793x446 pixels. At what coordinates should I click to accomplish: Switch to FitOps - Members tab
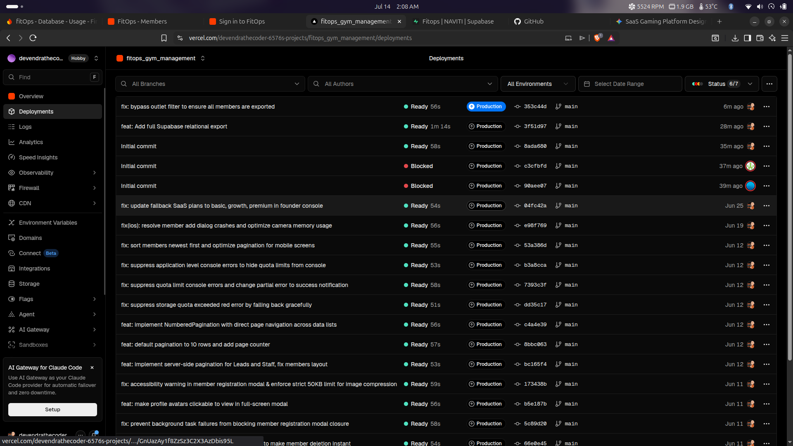point(153,21)
